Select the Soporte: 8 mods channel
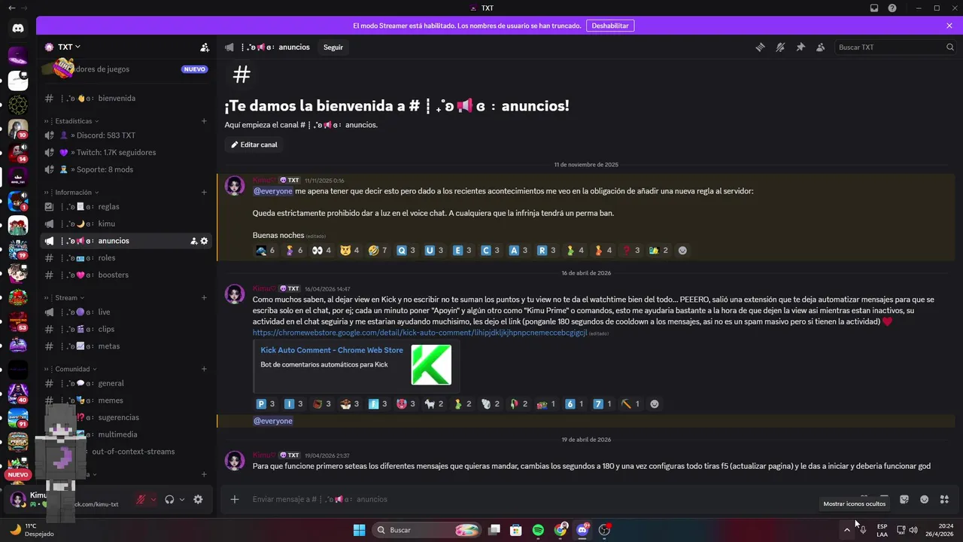 126,169
